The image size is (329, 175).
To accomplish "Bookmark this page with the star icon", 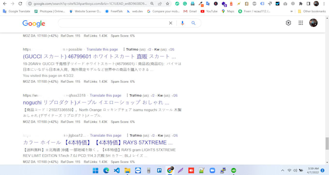I will coord(167,3).
